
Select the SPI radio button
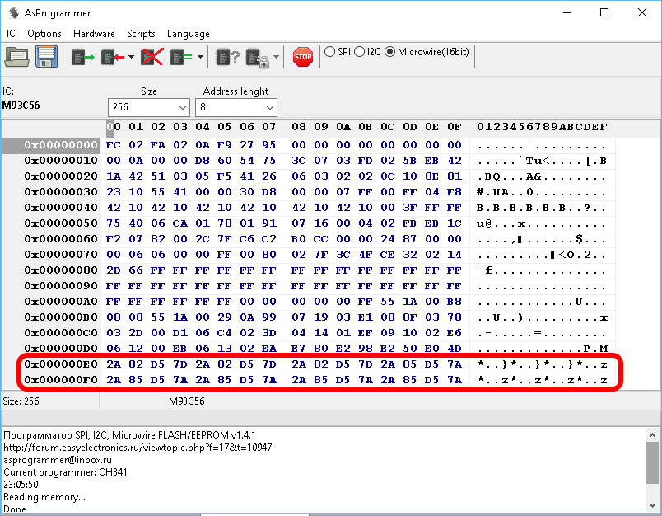point(330,51)
